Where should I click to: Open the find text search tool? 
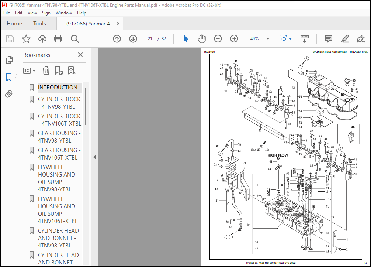coord(75,39)
